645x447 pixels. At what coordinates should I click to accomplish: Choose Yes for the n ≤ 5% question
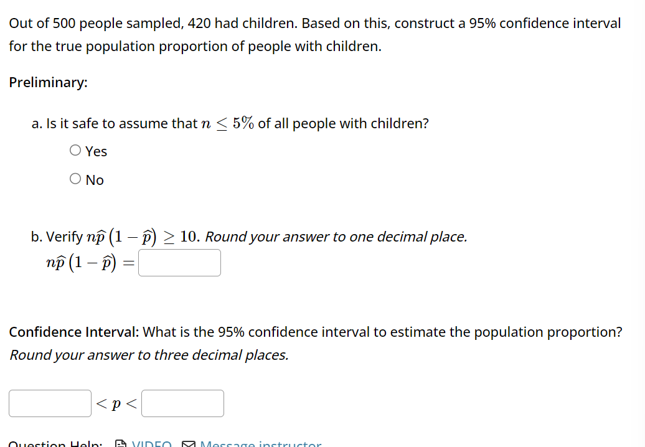(x=74, y=149)
